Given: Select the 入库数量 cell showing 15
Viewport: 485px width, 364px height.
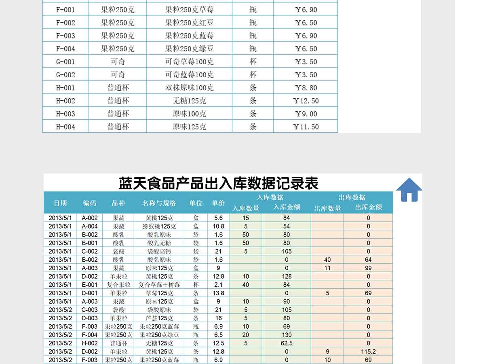Looking at the screenshot, I should coord(246,218).
